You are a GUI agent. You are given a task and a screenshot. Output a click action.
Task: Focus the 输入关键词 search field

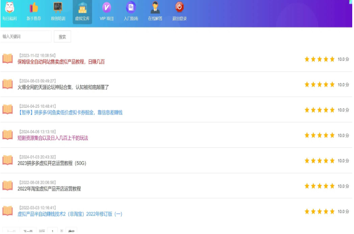pos(26,37)
